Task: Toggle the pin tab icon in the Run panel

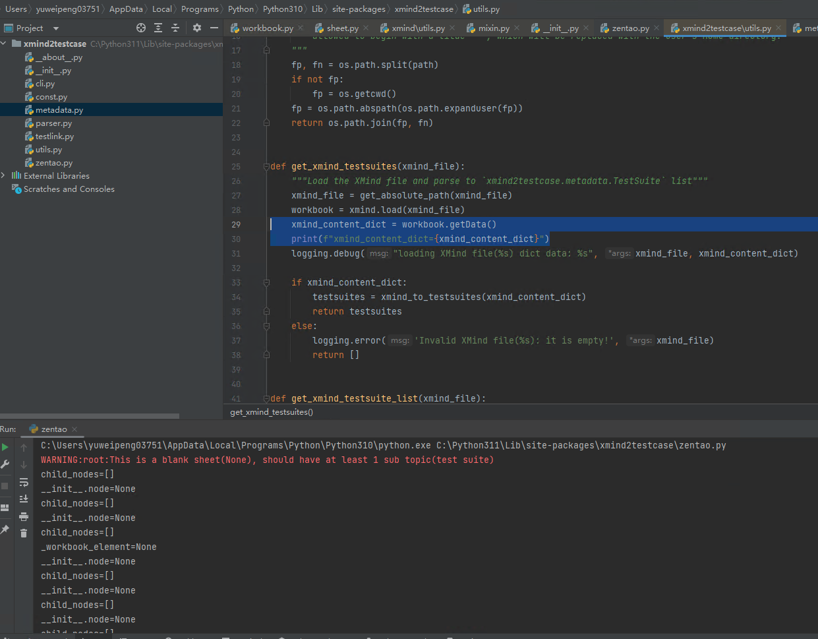Action: 5,529
